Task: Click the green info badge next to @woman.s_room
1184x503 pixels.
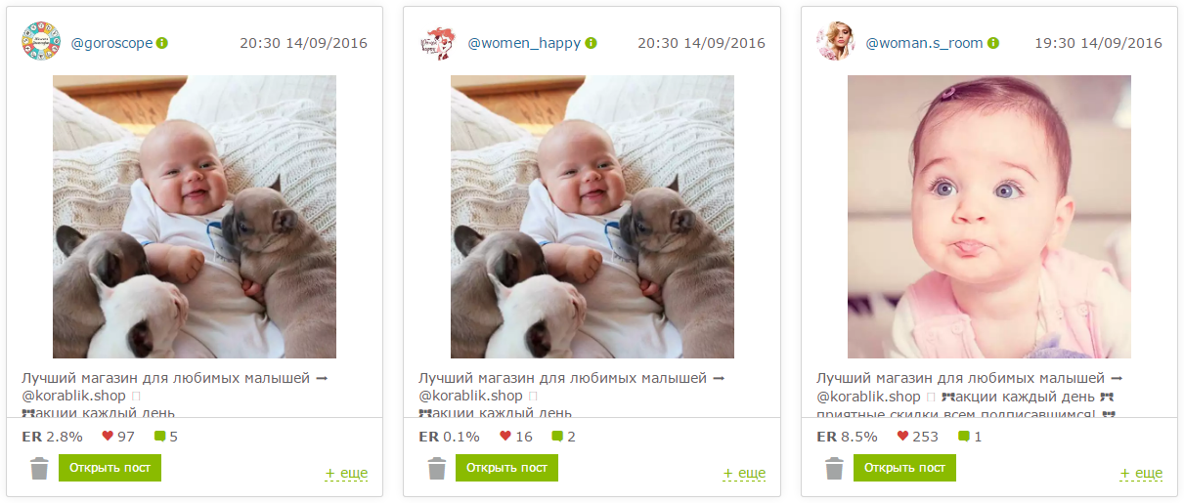Action: (992, 43)
